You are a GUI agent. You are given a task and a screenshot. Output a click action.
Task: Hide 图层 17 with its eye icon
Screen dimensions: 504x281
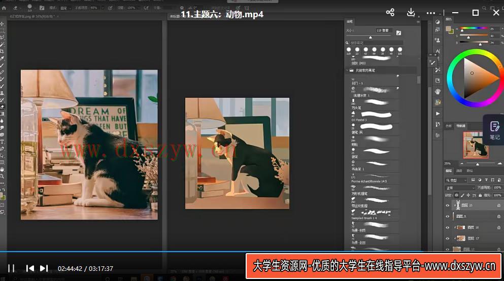tap(448, 238)
